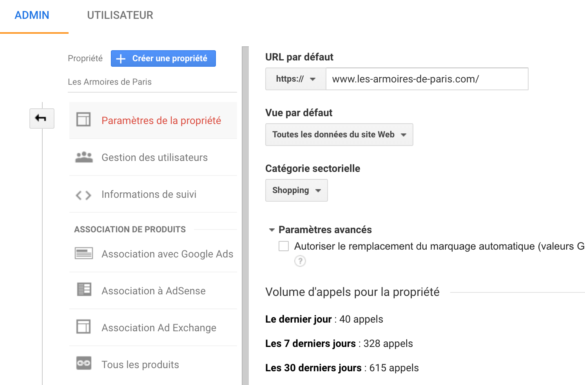The image size is (585, 385).
Task: Click the Gestion des utilisateurs people icon
Action: tap(84, 157)
